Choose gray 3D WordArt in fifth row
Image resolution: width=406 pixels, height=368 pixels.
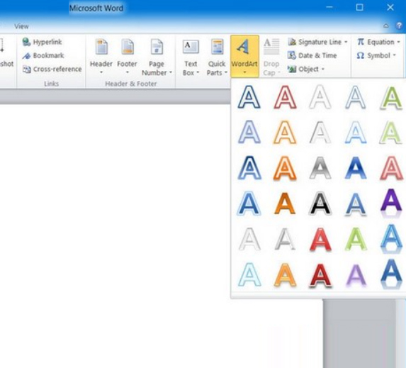tap(285, 239)
